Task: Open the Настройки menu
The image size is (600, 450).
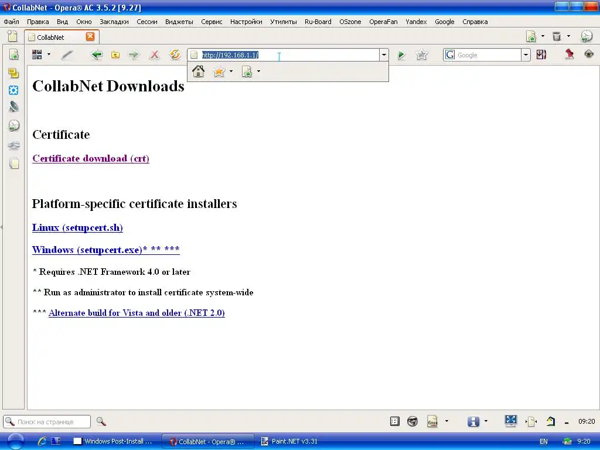Action: coord(246,22)
